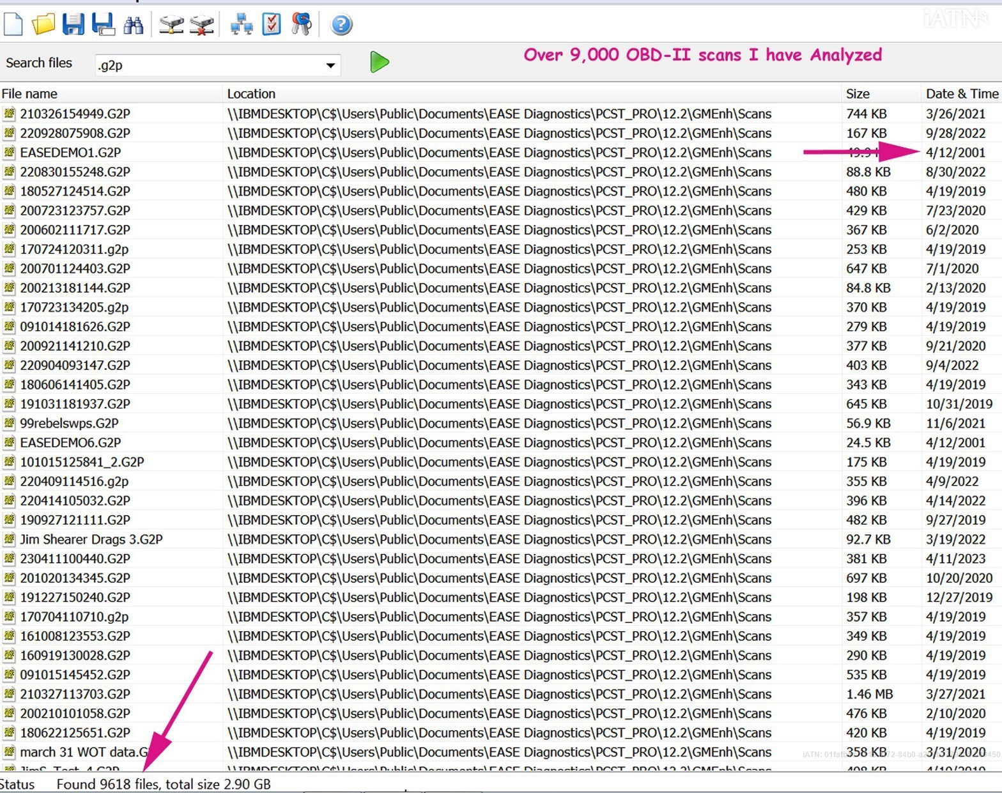Select the file Jim Shearer Drags 3.G2P
Screen dimensions: 1002x793
[91, 539]
